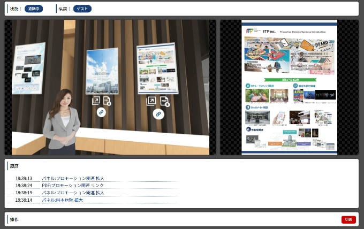
Task: Click the virtual receptionist avatar
Action: click(61, 120)
